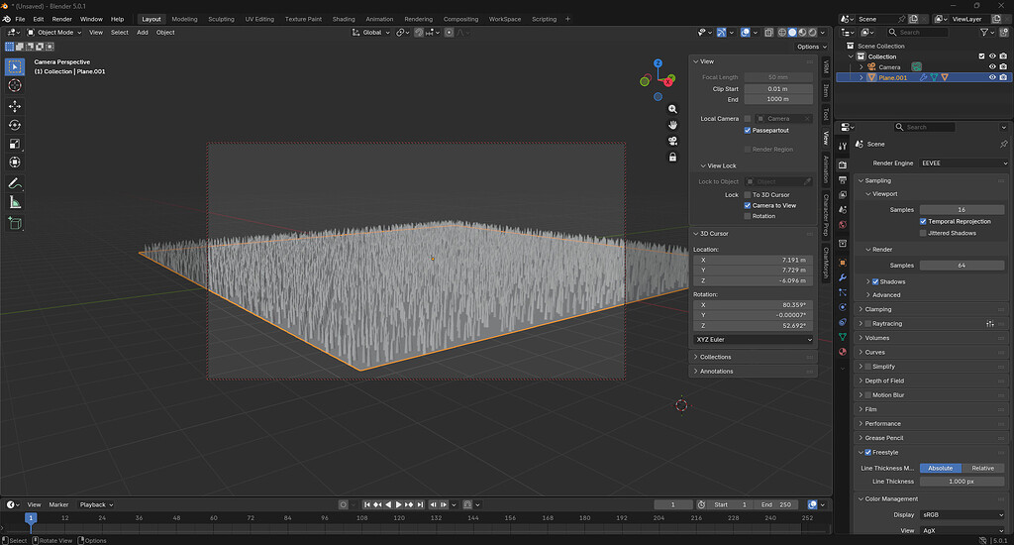1014x545 pixels.
Task: Open the File menu
Action: (20, 19)
